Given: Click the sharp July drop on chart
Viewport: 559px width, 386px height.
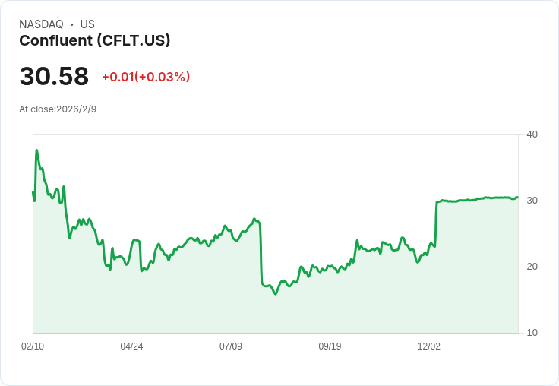Looking at the screenshot, I should pos(261,253).
